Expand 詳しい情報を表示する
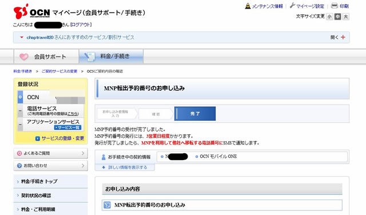This screenshot has width=366, height=215. tap(125, 168)
